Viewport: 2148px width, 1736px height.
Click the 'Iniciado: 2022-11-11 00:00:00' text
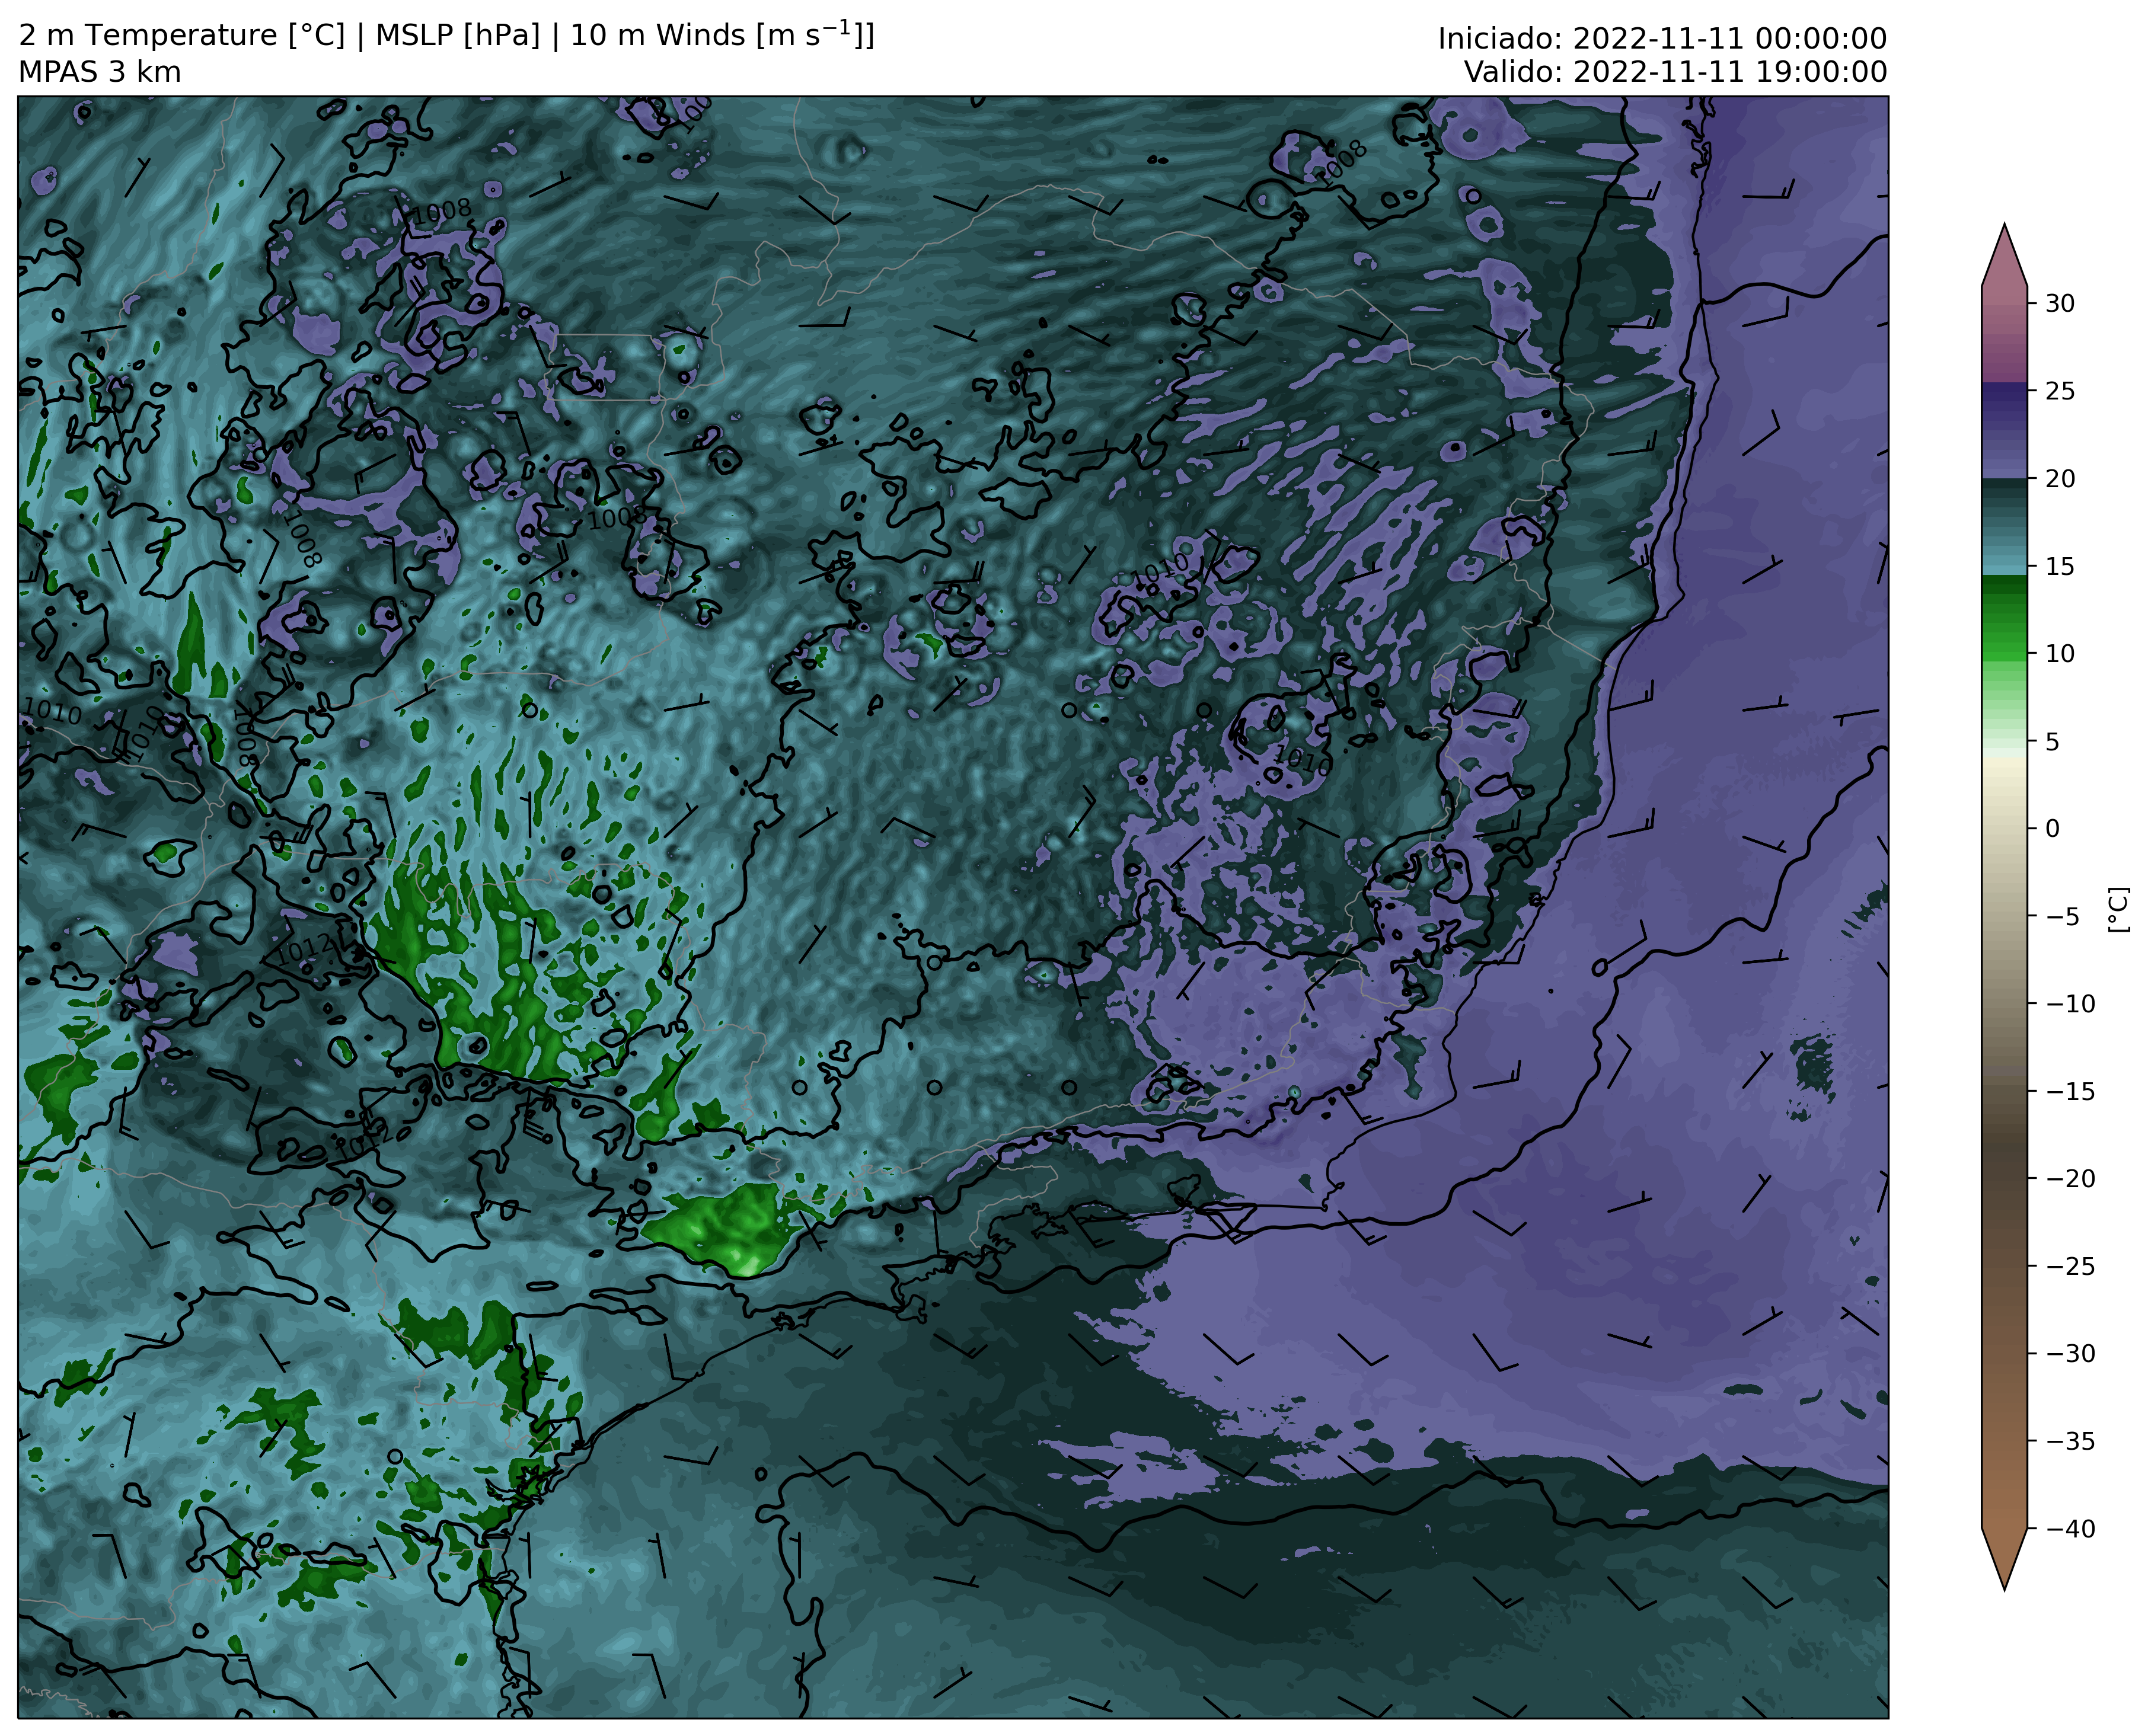click(1662, 39)
